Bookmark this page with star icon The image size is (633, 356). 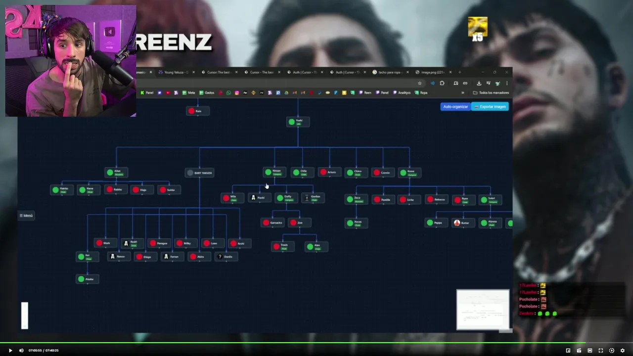[420, 83]
